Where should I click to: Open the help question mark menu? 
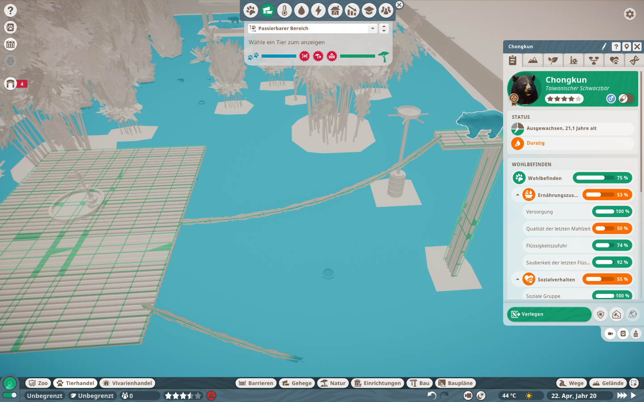[x=10, y=10]
